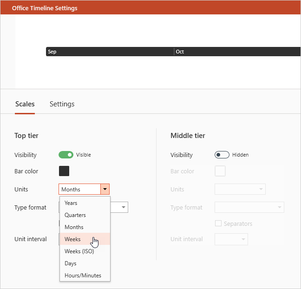Pick Quarters from the dropdown options

[75, 215]
